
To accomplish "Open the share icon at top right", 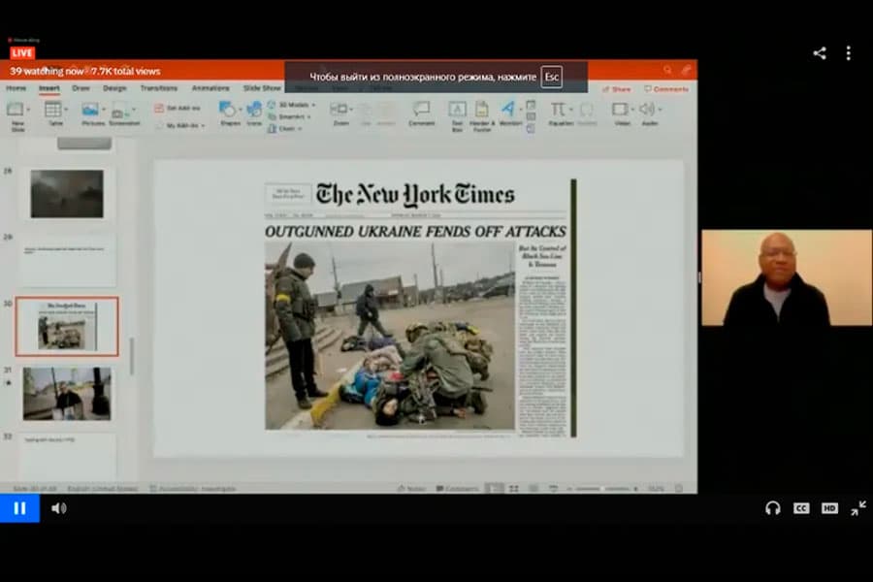I will point(820,53).
